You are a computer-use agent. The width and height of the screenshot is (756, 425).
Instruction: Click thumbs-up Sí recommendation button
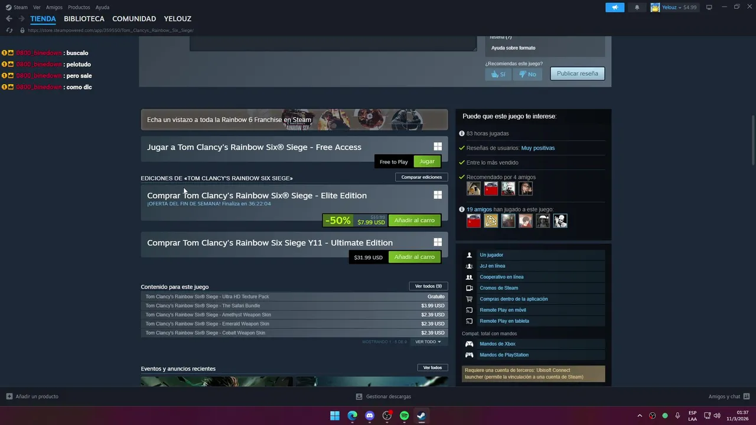point(498,74)
